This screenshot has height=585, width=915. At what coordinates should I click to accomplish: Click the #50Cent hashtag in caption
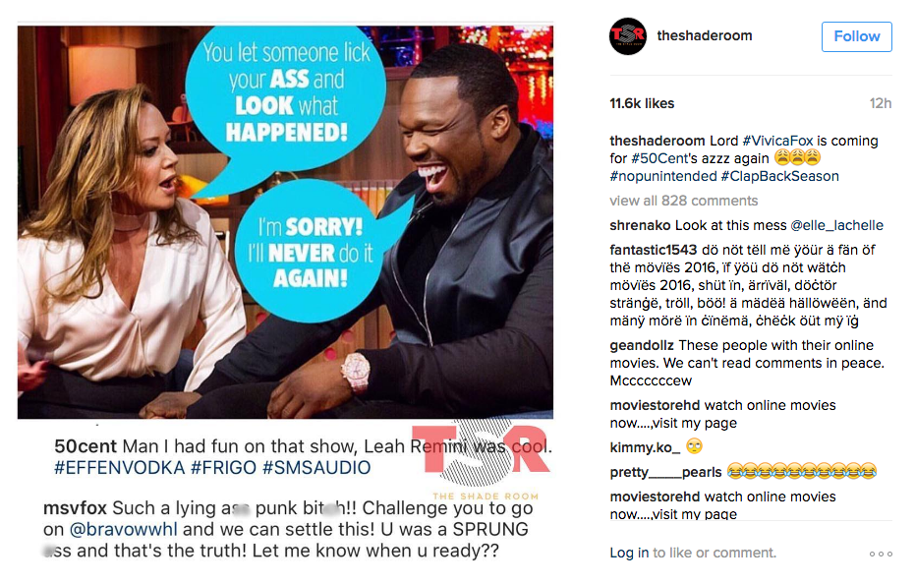click(x=656, y=158)
